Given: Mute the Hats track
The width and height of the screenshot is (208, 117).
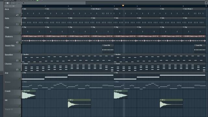Looking at the screenshot, I should click(x=20, y=24).
